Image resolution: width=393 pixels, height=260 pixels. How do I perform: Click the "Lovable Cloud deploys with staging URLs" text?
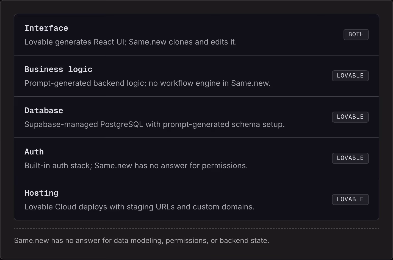click(x=139, y=207)
